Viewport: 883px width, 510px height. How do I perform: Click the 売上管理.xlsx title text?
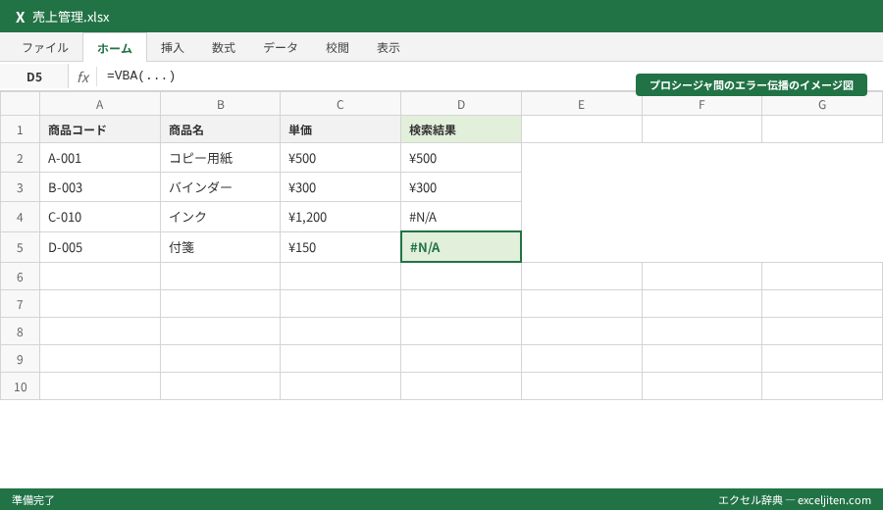click(x=71, y=17)
